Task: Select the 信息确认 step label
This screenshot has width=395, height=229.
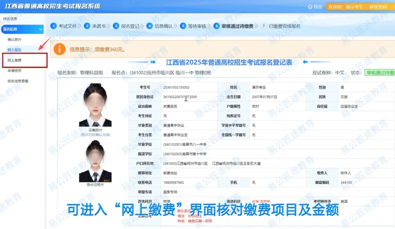Action: 163,26
